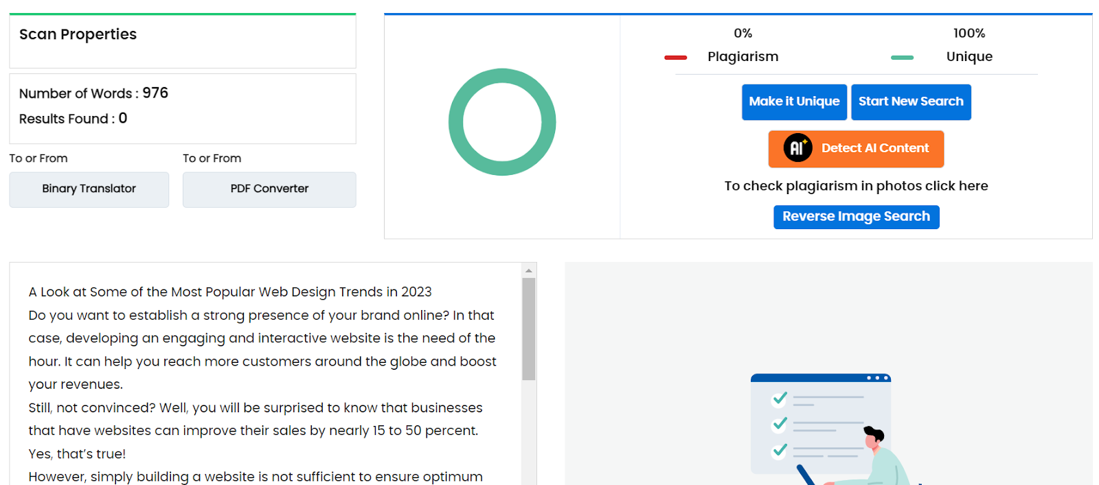The image size is (1099, 485).
Task: Open the PDF Converter tool
Action: click(x=269, y=189)
